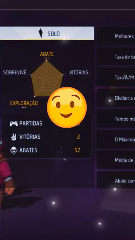This screenshot has width=135, height=240.
Task: Click the VITÓRIAS radar axis label
Action: 79,72
